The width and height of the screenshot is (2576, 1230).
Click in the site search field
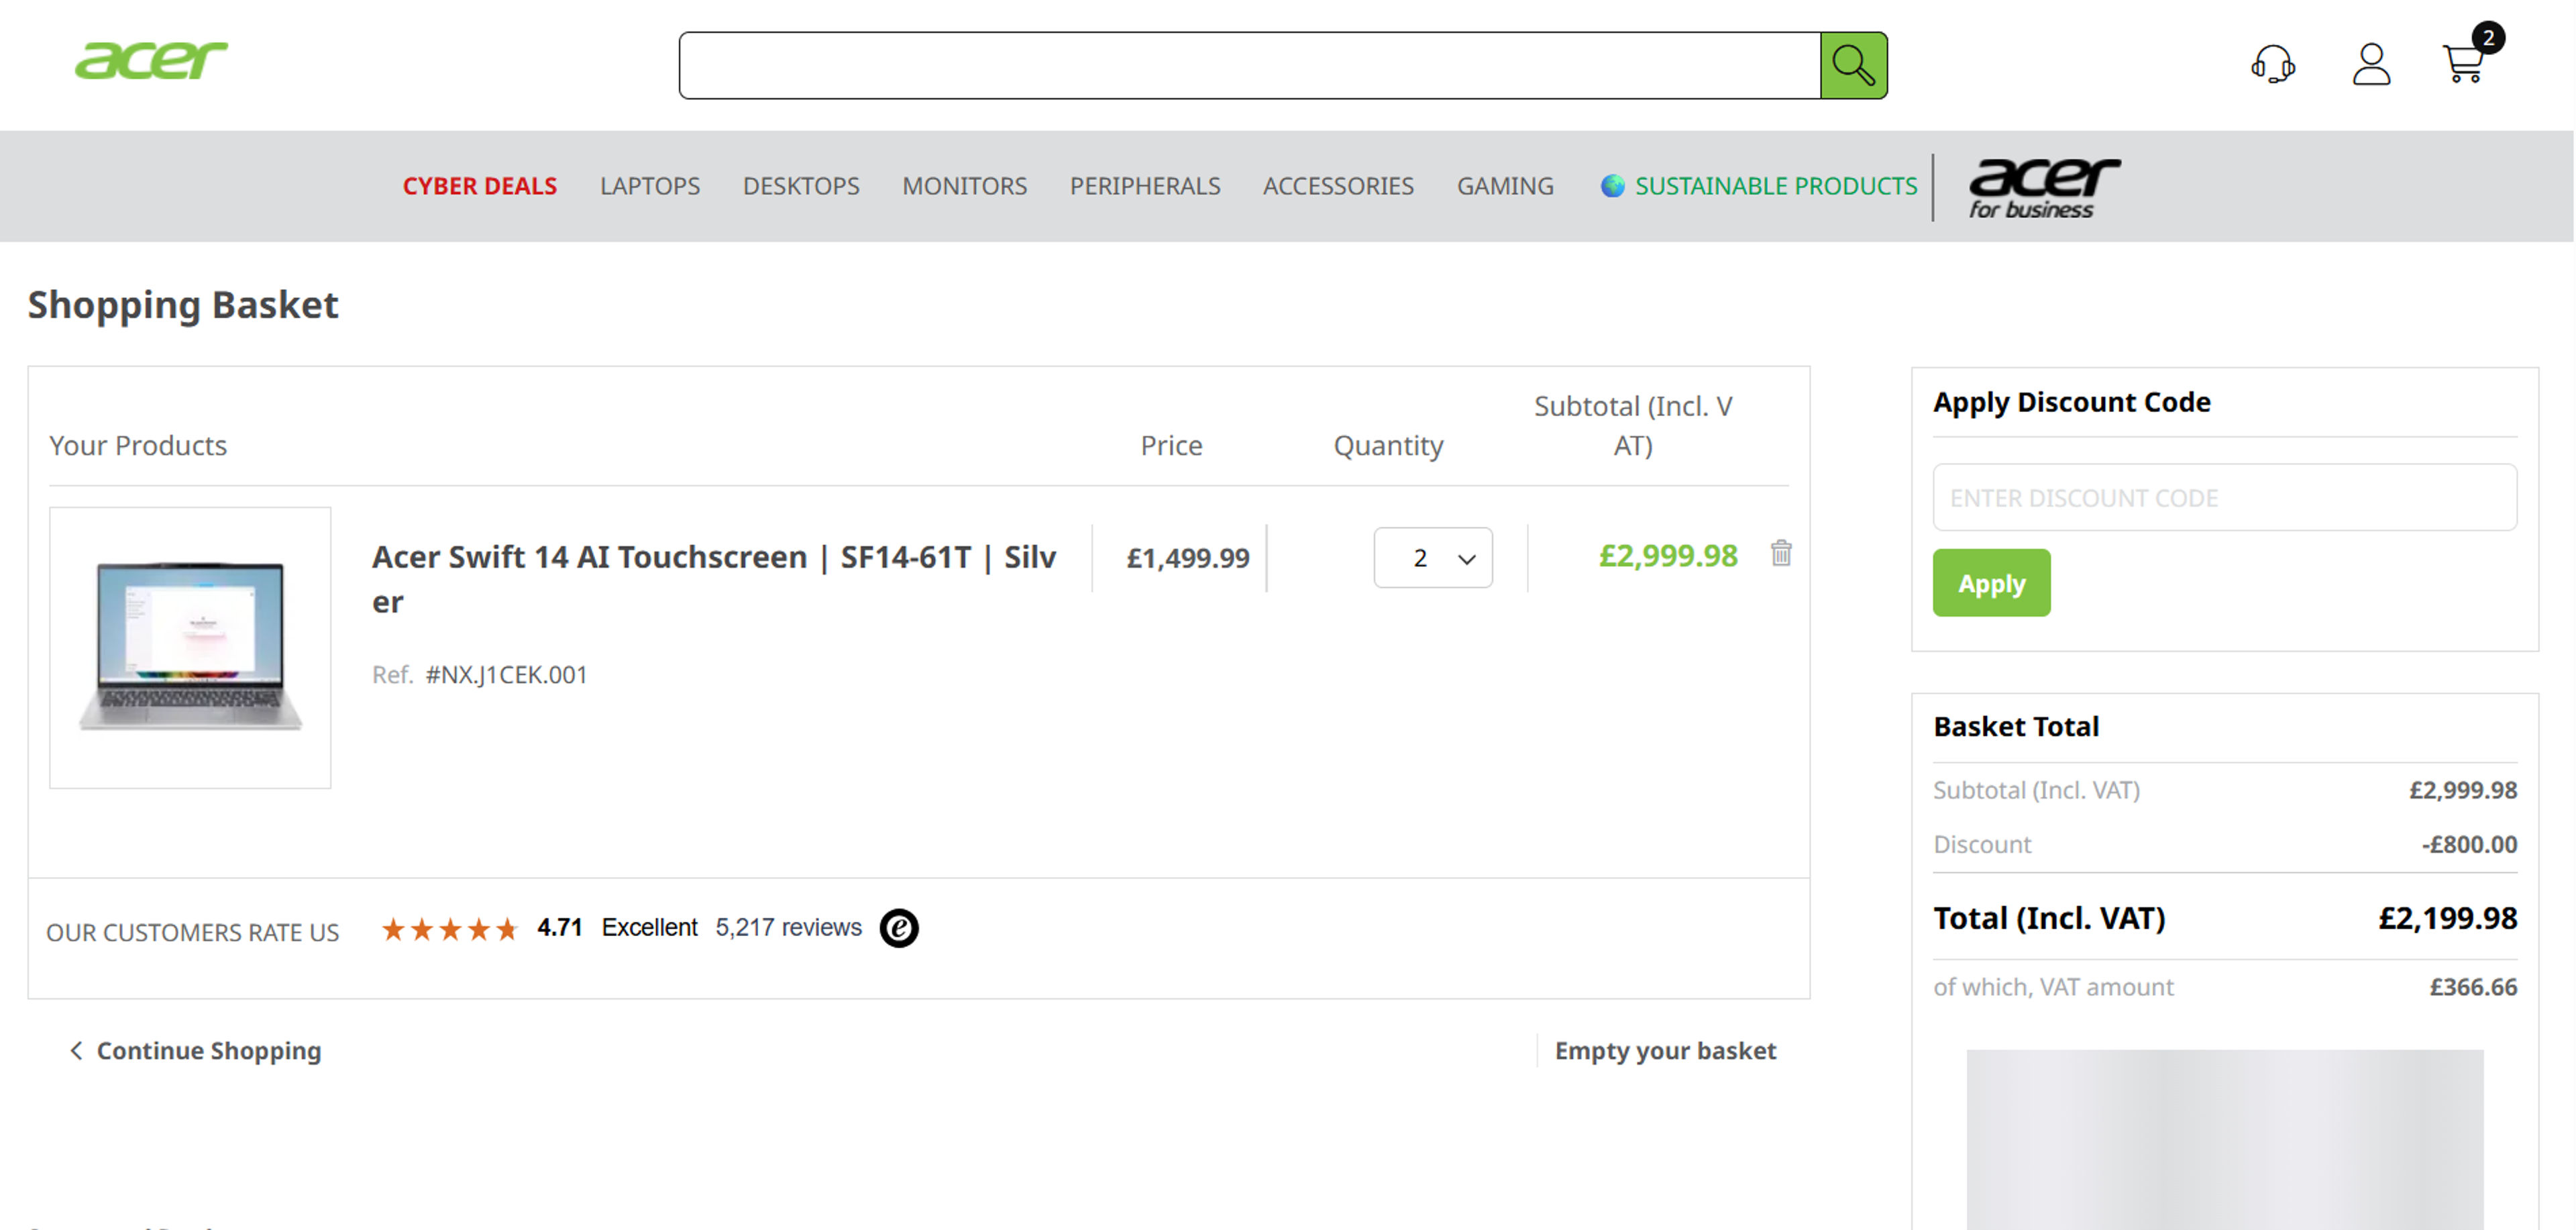tap(1249, 65)
